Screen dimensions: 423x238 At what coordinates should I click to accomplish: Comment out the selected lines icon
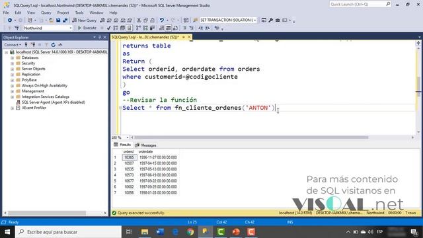(185, 28)
